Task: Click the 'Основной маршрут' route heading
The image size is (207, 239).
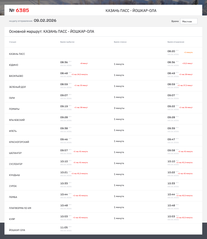Action: (52, 32)
